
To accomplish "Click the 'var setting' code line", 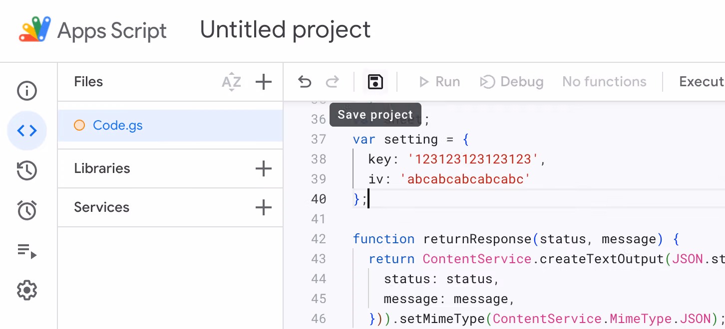I will point(410,139).
